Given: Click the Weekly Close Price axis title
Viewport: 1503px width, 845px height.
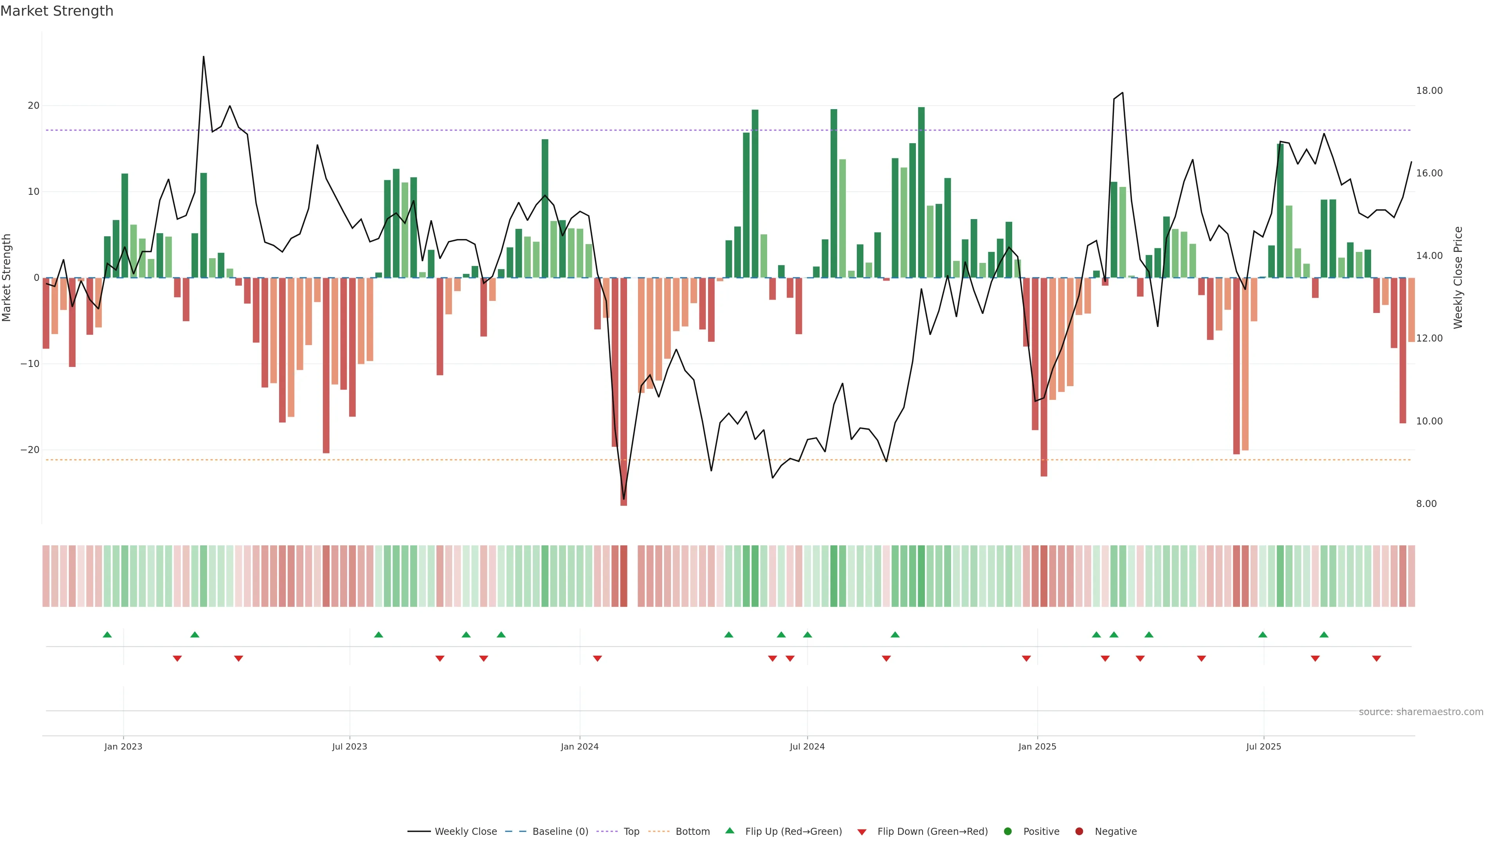Looking at the screenshot, I should tap(1458, 278).
